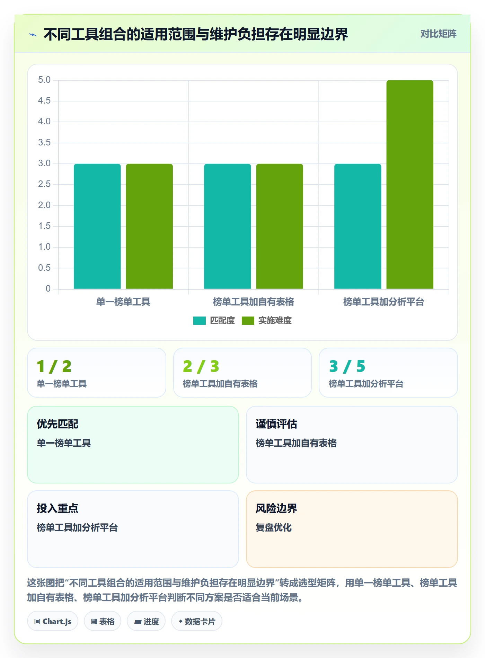485x658 pixels.
Task: Click the 3.0 y-axis tick label
Action: tap(44, 163)
